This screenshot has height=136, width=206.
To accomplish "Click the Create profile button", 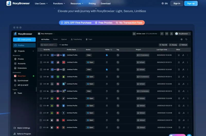I will (24, 40).
